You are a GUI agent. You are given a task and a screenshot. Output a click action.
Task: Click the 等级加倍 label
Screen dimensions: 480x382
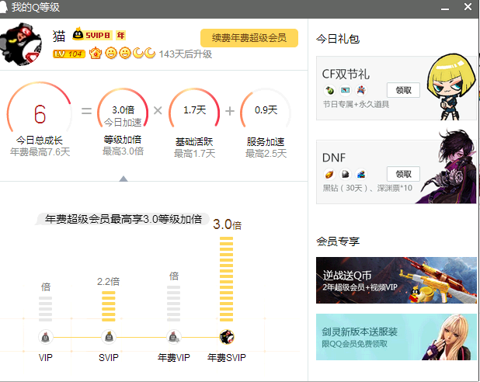[123, 140]
